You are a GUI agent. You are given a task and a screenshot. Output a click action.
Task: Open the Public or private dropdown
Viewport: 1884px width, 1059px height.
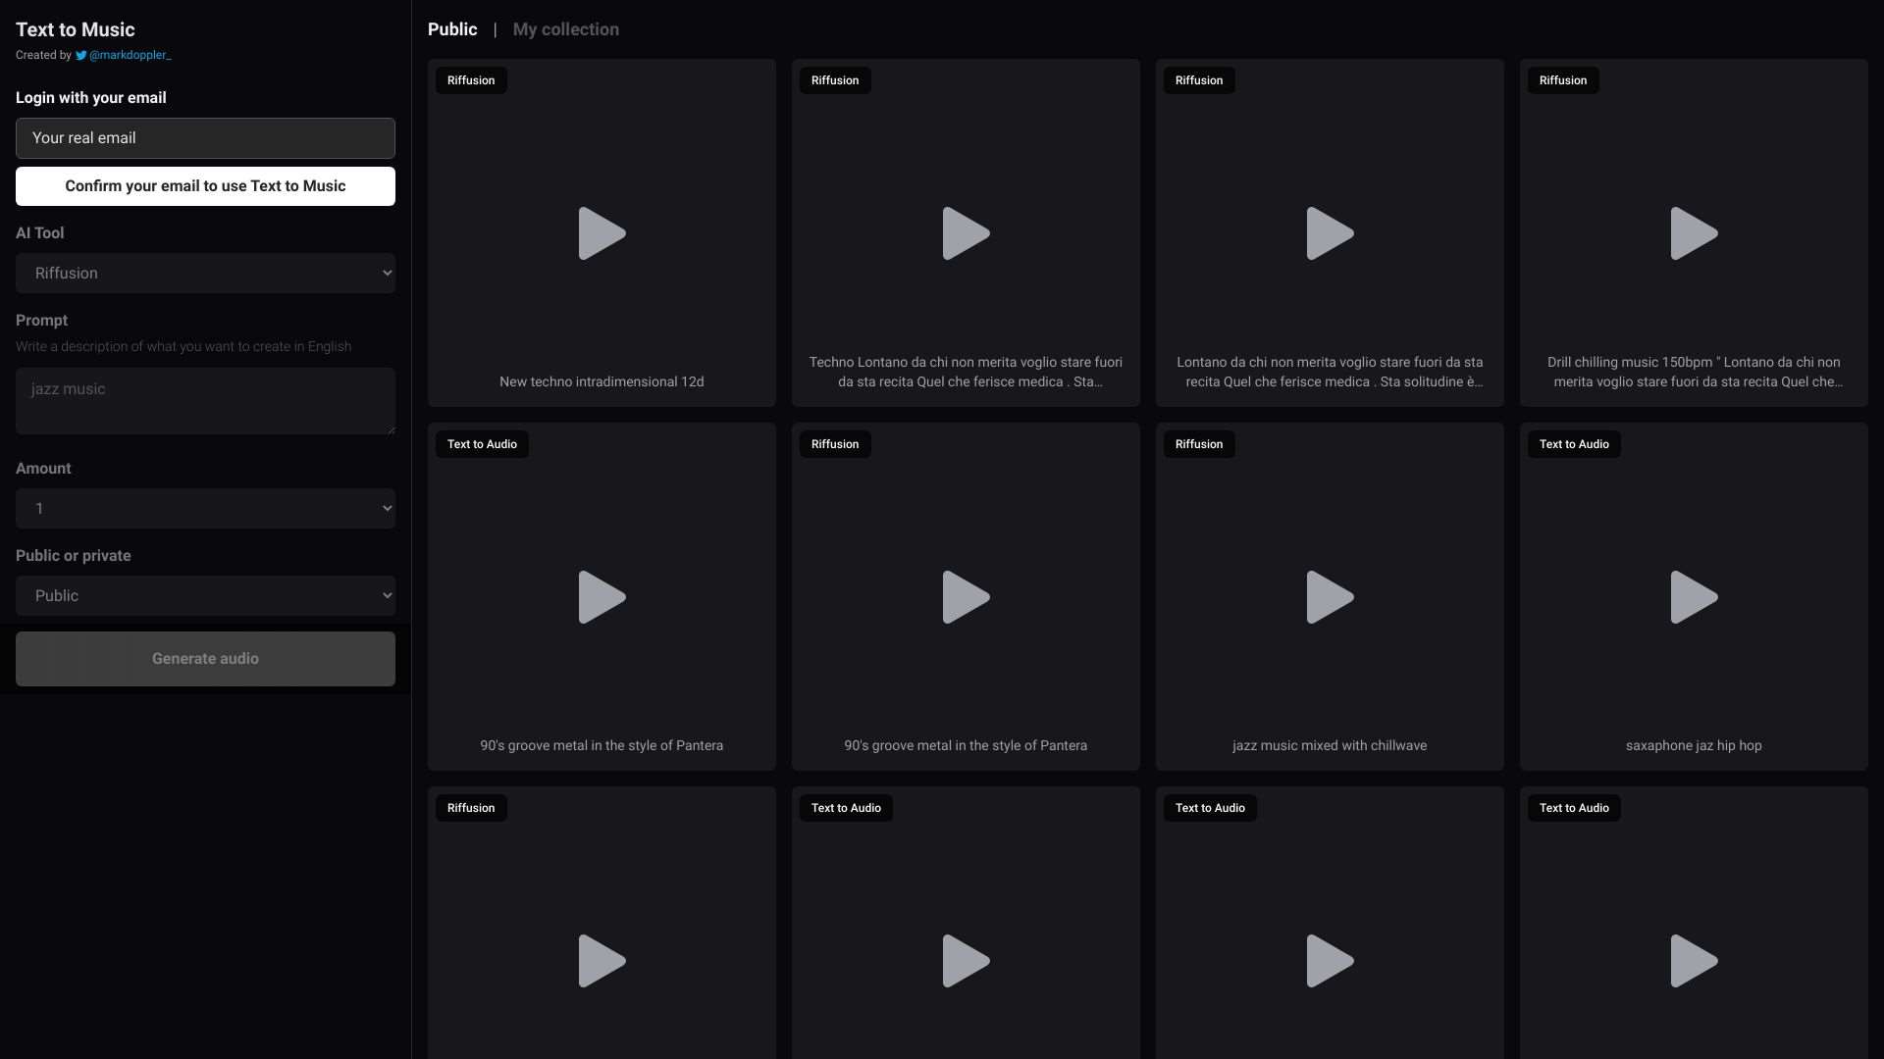205,595
